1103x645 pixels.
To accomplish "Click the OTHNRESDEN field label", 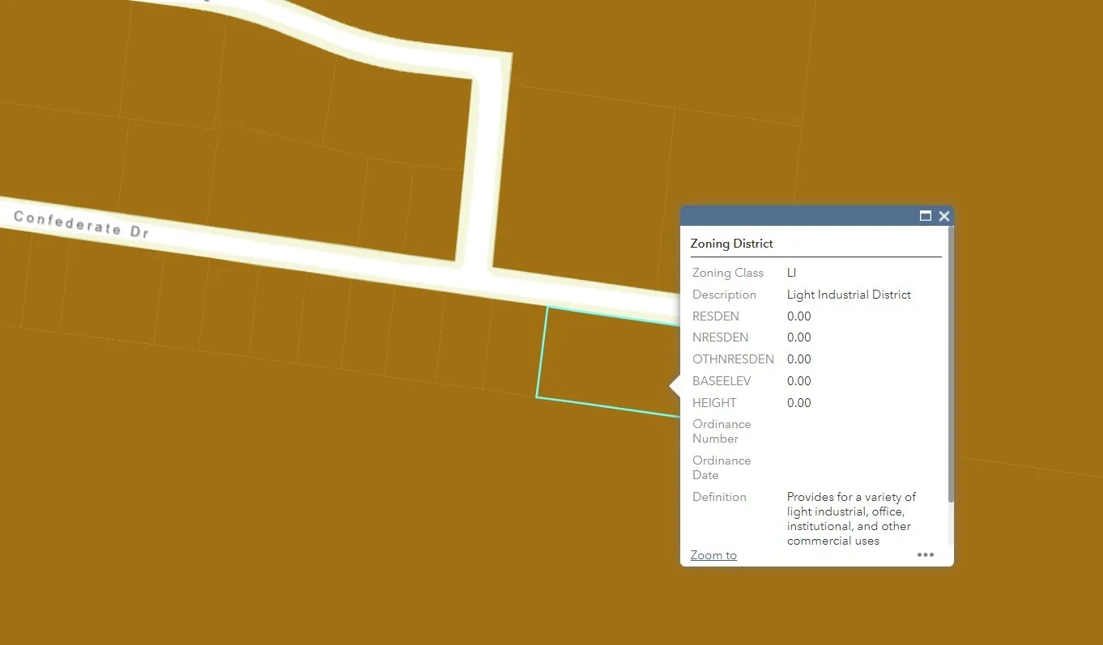I will (733, 359).
